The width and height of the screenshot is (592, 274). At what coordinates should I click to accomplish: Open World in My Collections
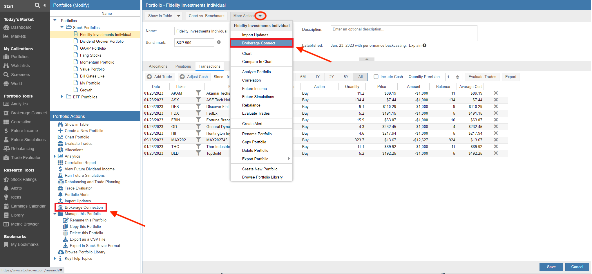16,84
